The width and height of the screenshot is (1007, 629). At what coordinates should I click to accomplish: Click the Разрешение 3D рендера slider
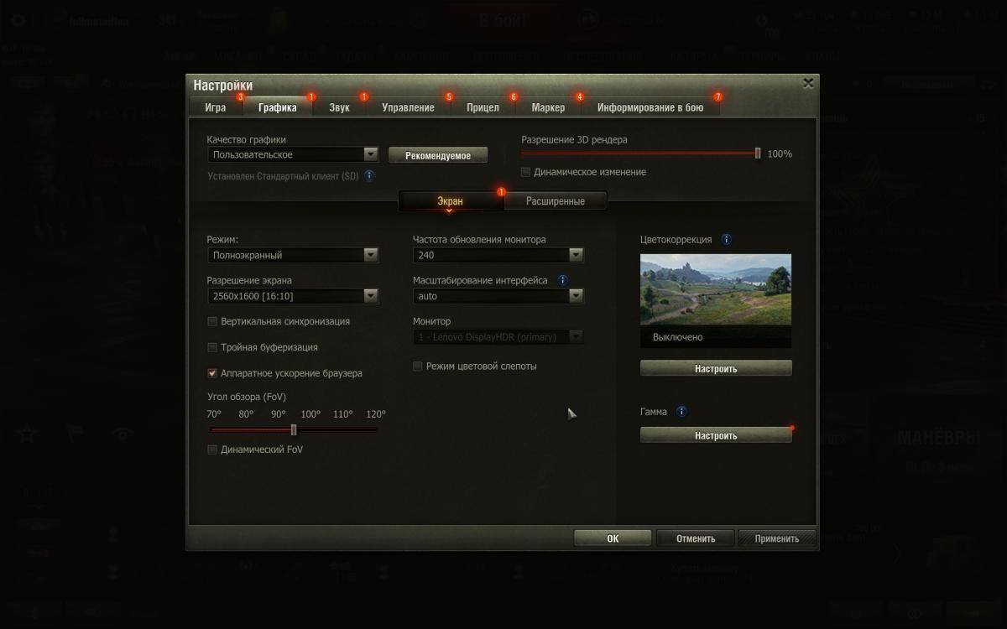point(639,153)
